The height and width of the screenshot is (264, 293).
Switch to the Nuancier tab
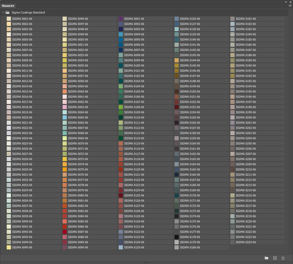click(8, 6)
